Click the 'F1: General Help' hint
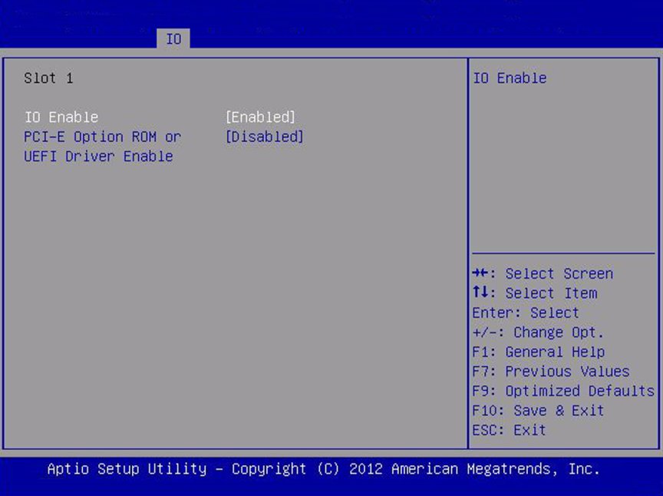This screenshot has width=663, height=496. pos(539,352)
